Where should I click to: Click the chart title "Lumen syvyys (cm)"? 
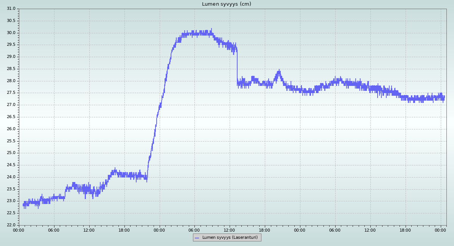coord(226,4)
